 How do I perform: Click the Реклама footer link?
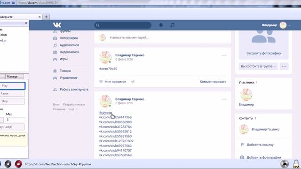(59, 109)
